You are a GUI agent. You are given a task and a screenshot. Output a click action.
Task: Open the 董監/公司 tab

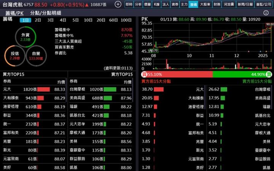263,4
